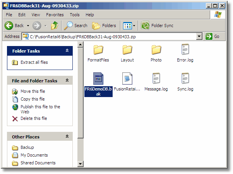Click Publish this file to the Web
This screenshot has height=174, width=233.
[40, 109]
